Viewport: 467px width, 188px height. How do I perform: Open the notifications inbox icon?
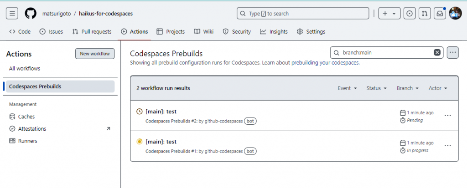tap(440, 14)
